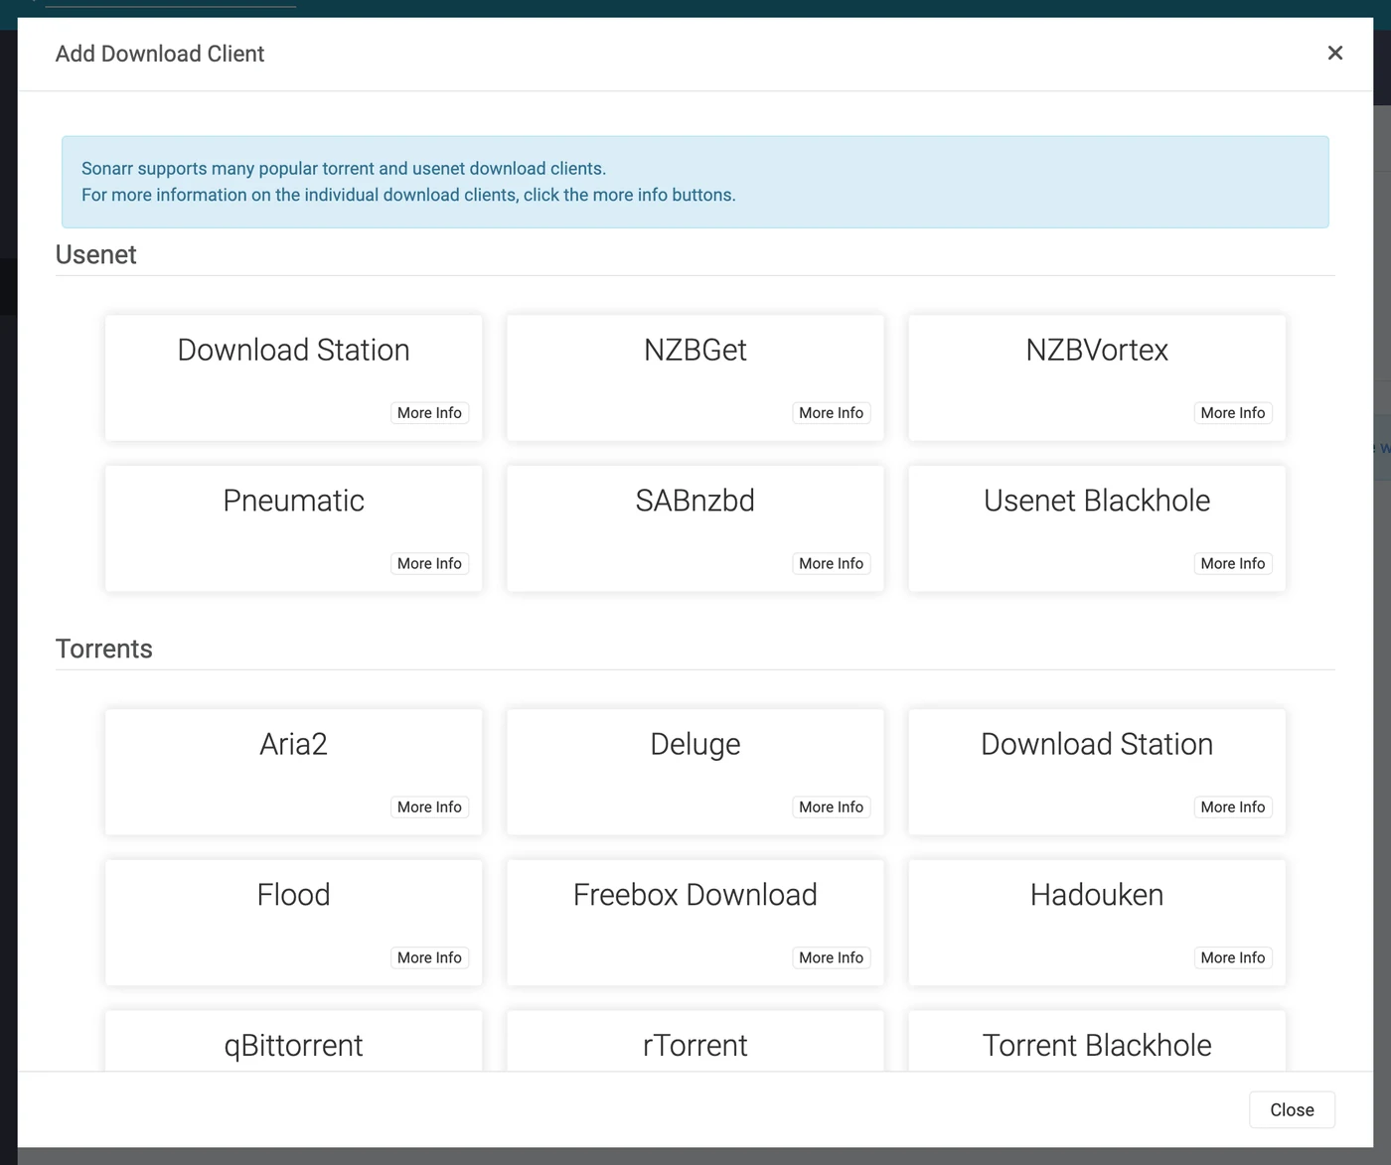Show More Info for Flood
The height and width of the screenshot is (1165, 1391).
(429, 957)
